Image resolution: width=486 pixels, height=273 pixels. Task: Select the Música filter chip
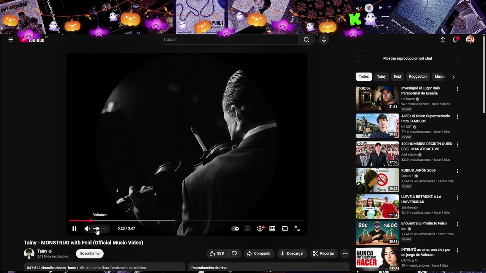[x=439, y=77]
